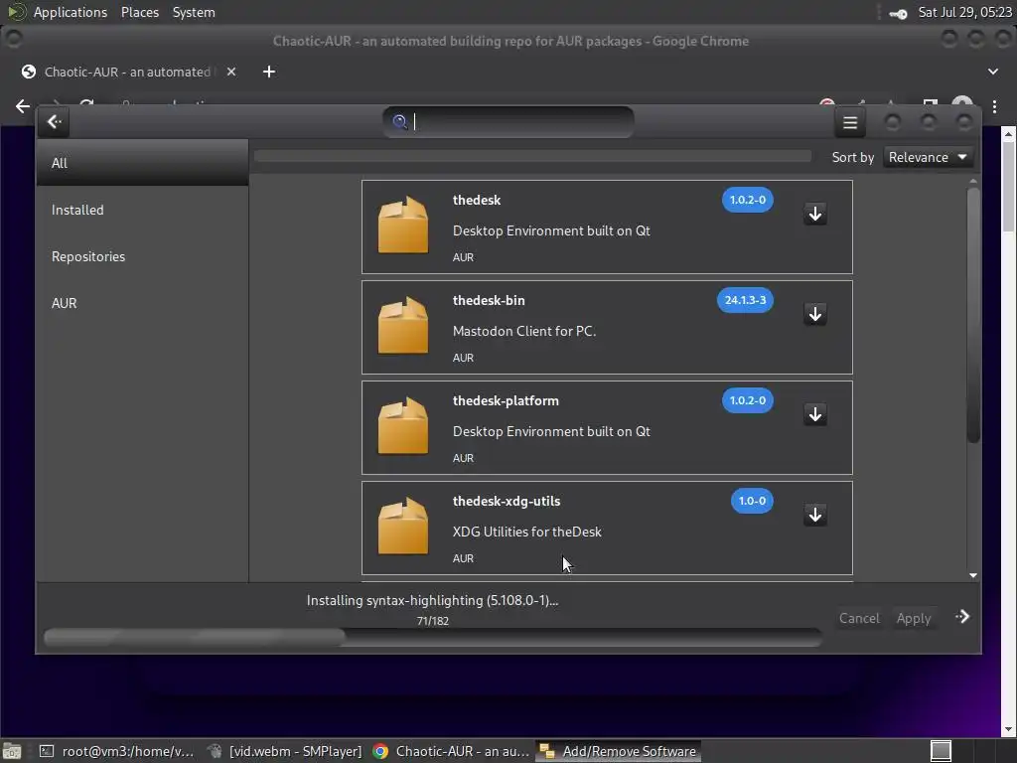Click the thedesk-xdg-utils package box icon
The height and width of the screenshot is (763, 1017).
click(403, 527)
